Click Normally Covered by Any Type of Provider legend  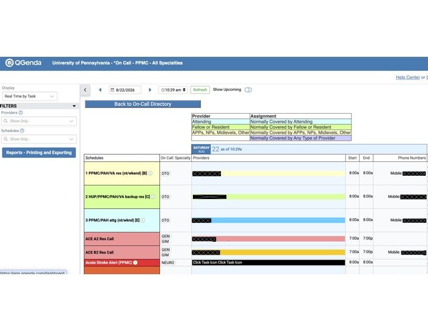(300, 138)
